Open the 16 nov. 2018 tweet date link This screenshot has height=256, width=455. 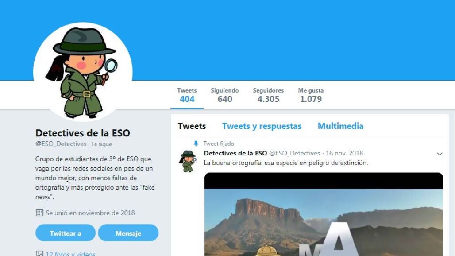[344, 153]
